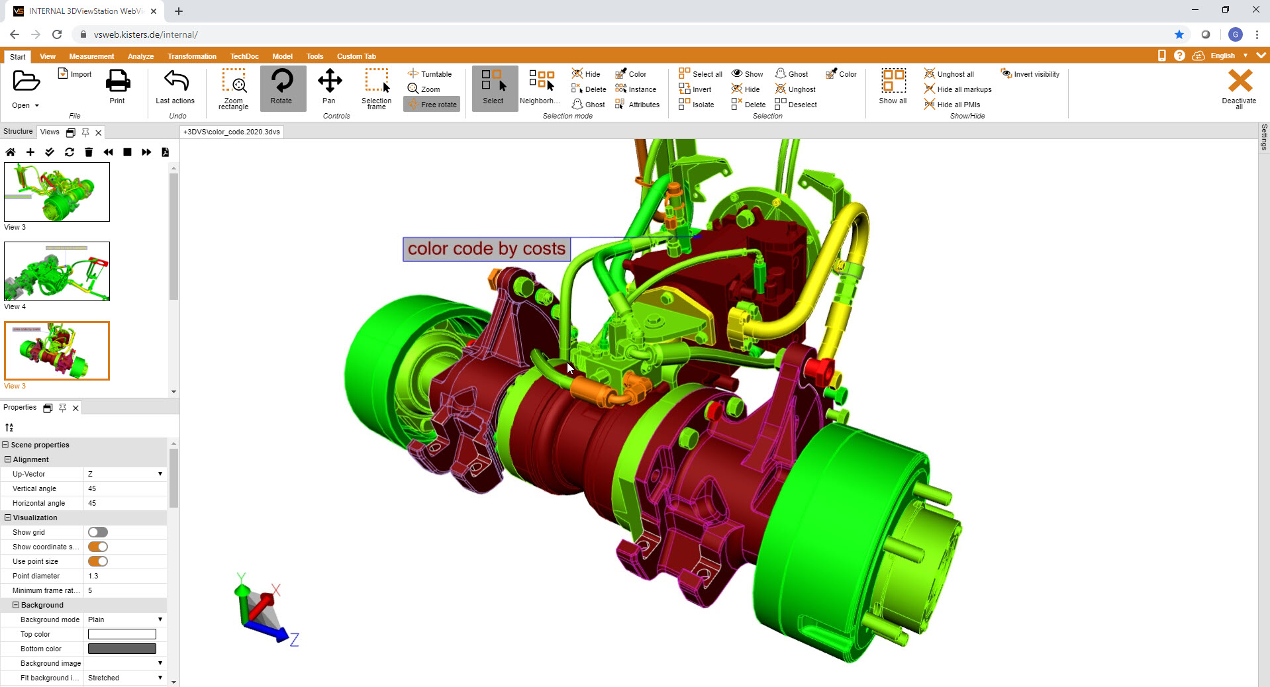The height and width of the screenshot is (687, 1270).
Task: Enable Free rotate mode
Action: [432, 105]
